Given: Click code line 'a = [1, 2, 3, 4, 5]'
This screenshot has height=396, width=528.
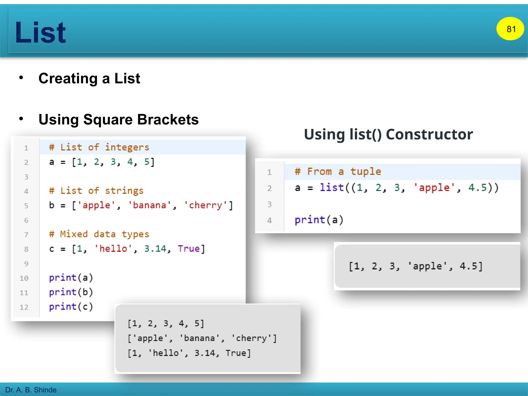Looking at the screenshot, I should (x=102, y=162).
